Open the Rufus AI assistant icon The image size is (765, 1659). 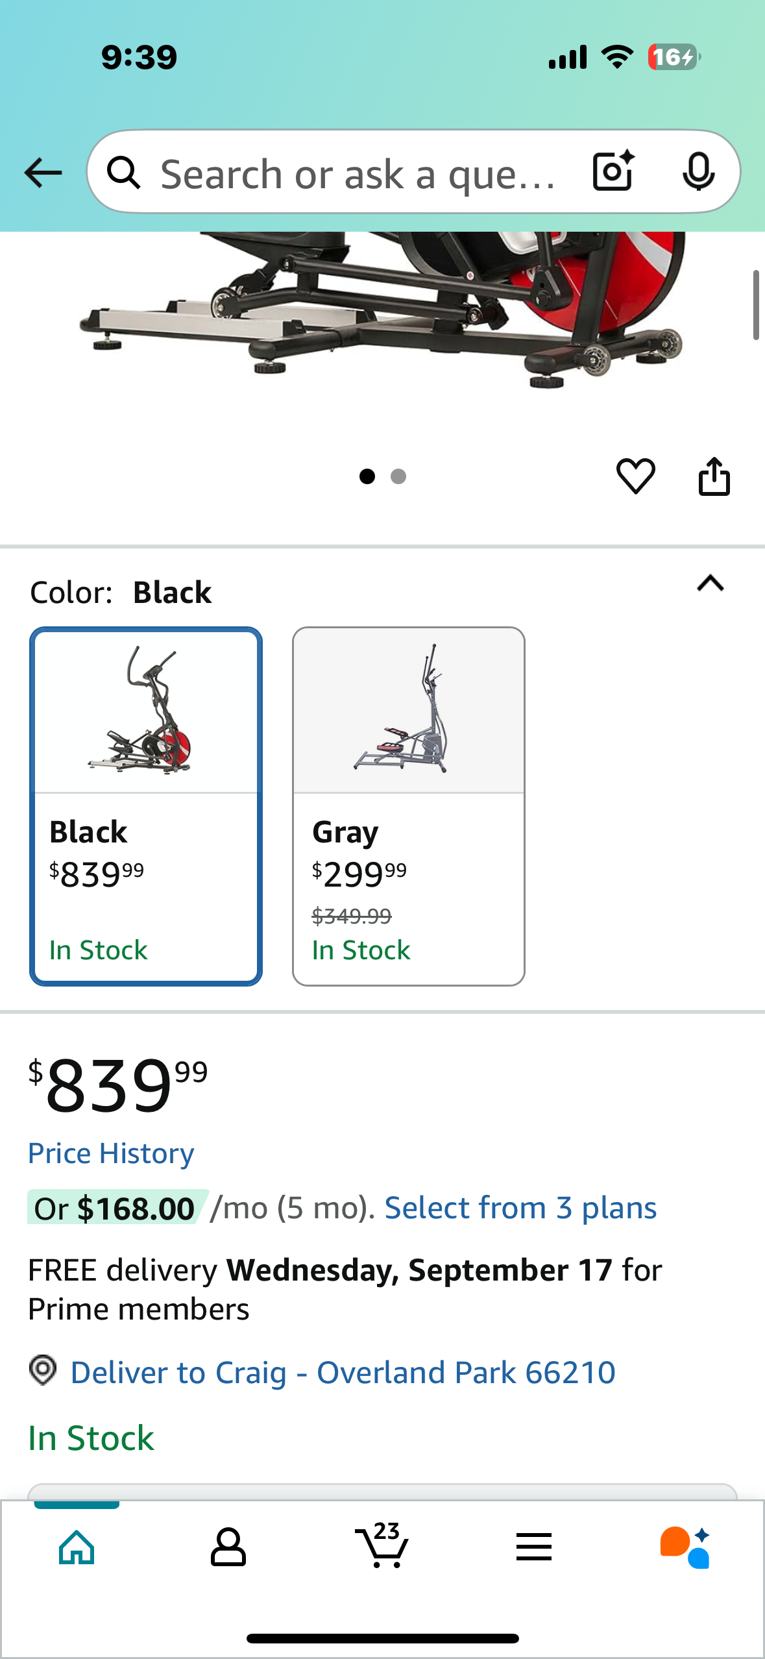685,1547
